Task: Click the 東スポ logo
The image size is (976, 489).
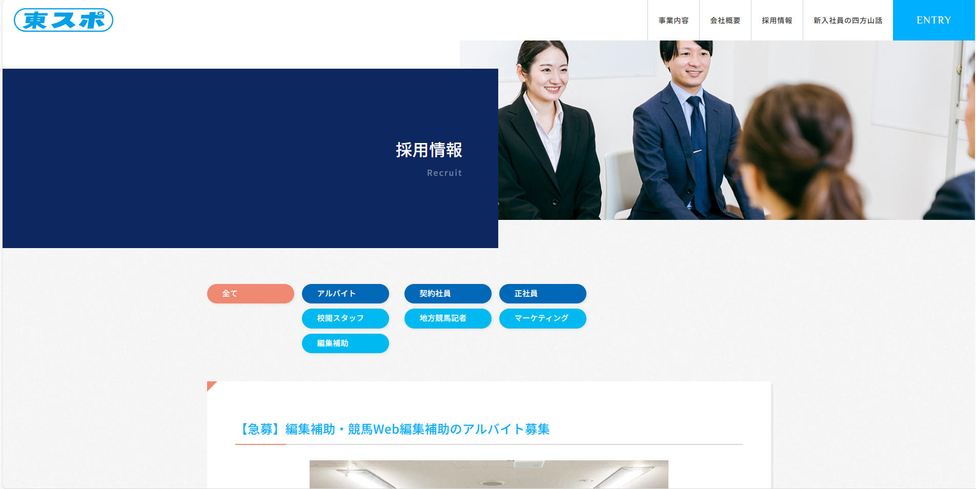Action: pyautogui.click(x=64, y=21)
